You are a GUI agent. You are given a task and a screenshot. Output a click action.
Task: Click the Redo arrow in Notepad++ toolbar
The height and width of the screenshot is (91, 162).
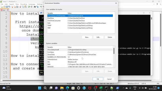point(31,7)
